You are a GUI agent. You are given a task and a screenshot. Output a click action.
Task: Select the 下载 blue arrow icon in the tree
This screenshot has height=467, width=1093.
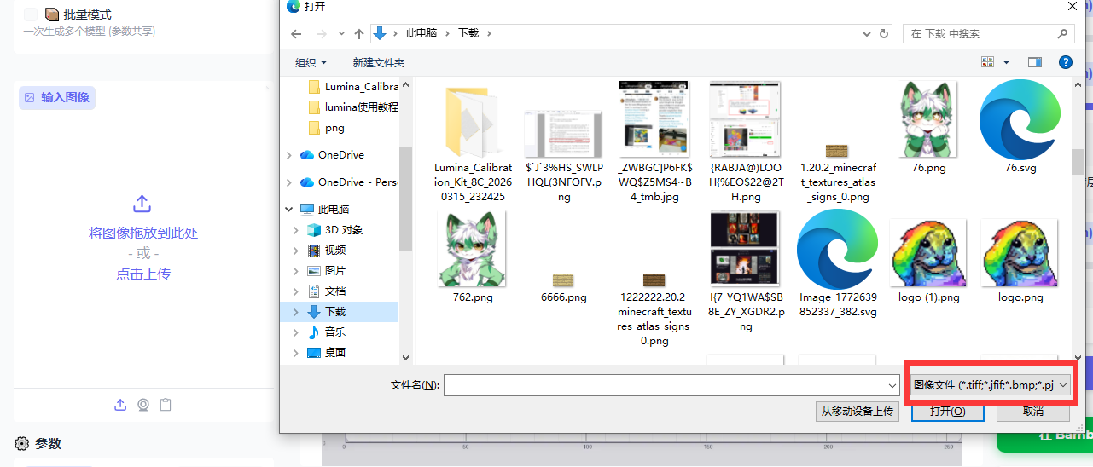tap(314, 312)
